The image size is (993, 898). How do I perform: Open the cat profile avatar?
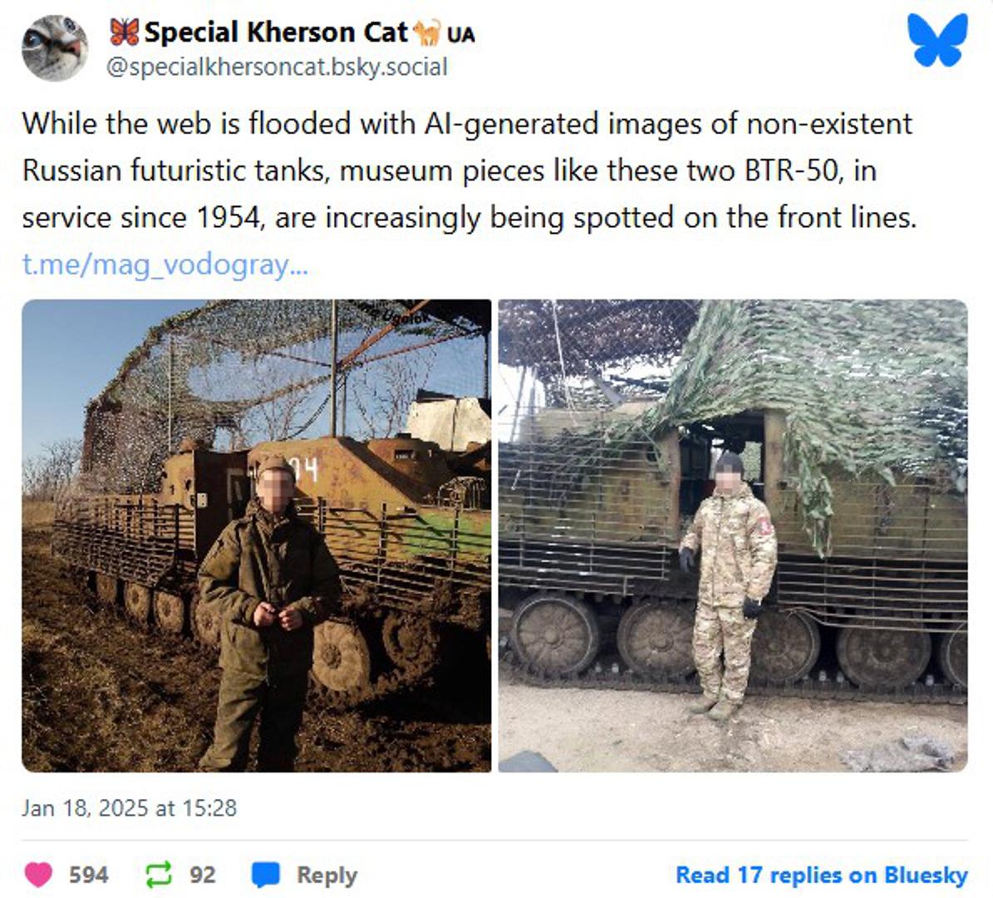[55, 48]
